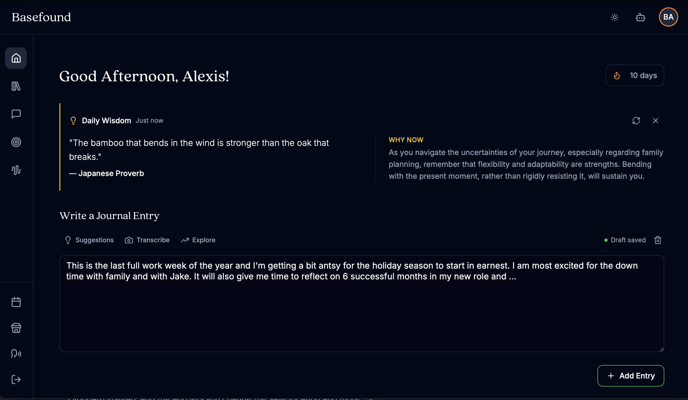Open the AI assistant robot icon
Viewport: 688px width, 400px height.
point(640,17)
